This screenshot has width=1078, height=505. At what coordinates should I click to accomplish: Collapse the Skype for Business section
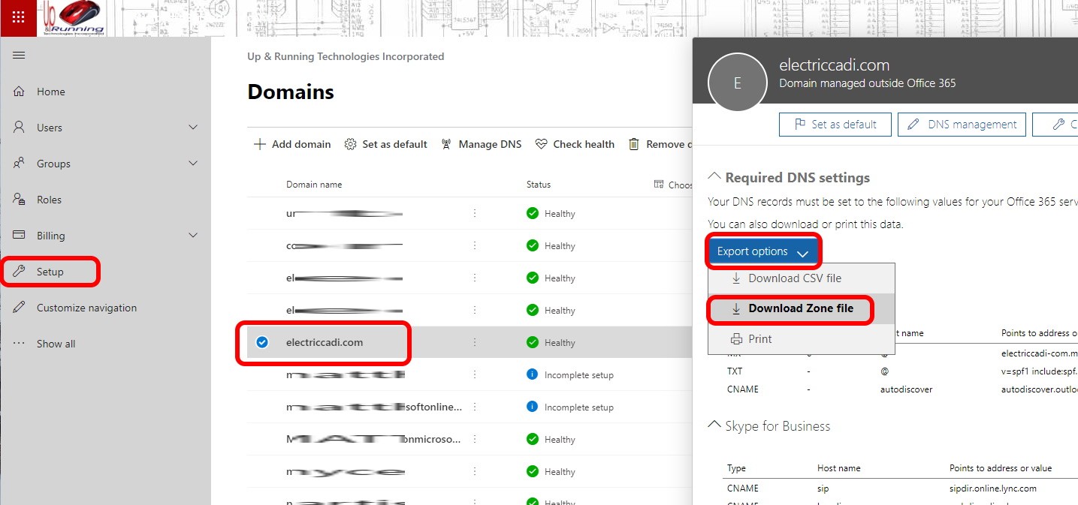point(714,425)
